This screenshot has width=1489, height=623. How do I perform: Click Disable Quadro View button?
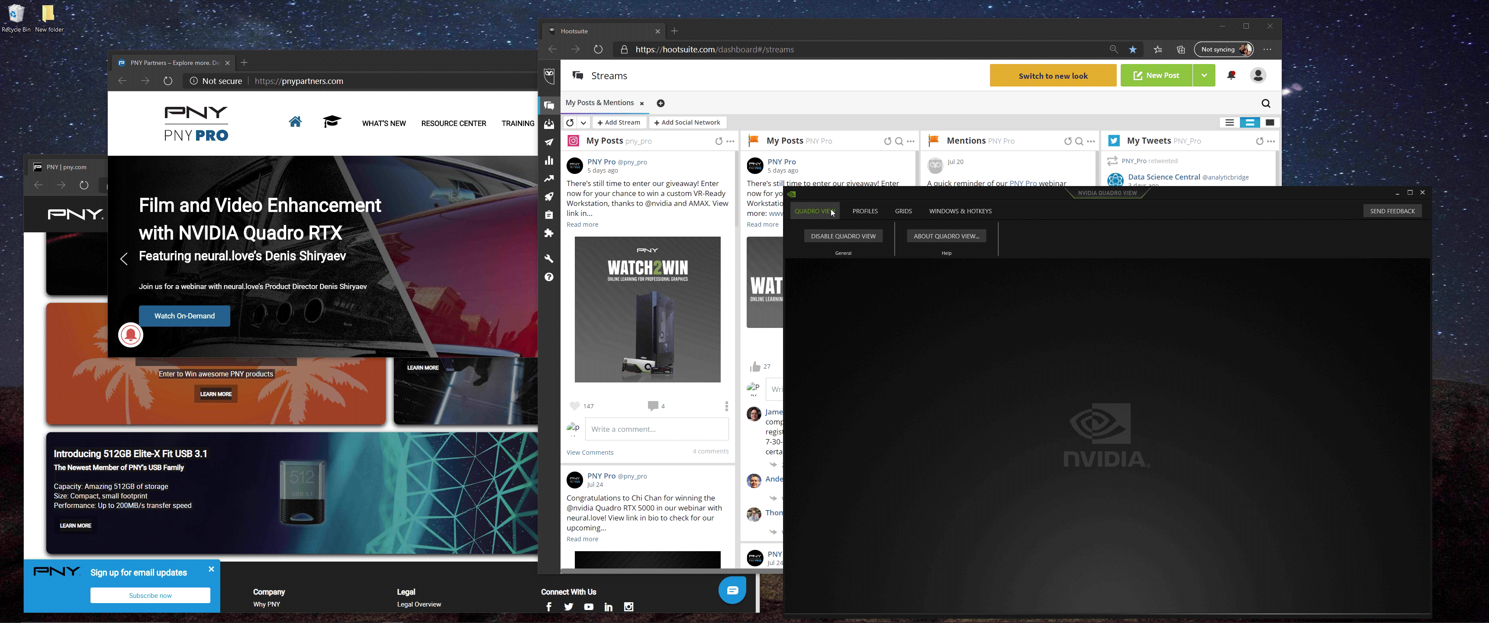coord(843,236)
